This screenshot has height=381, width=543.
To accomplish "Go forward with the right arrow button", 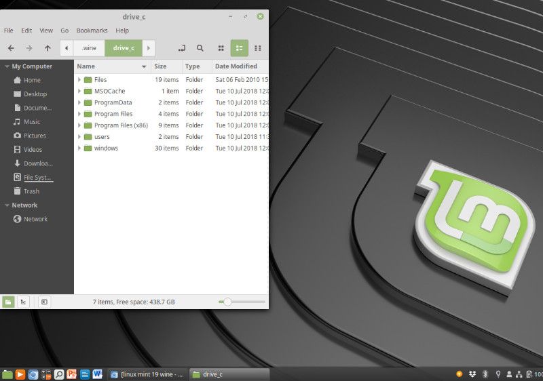I will (x=29, y=48).
